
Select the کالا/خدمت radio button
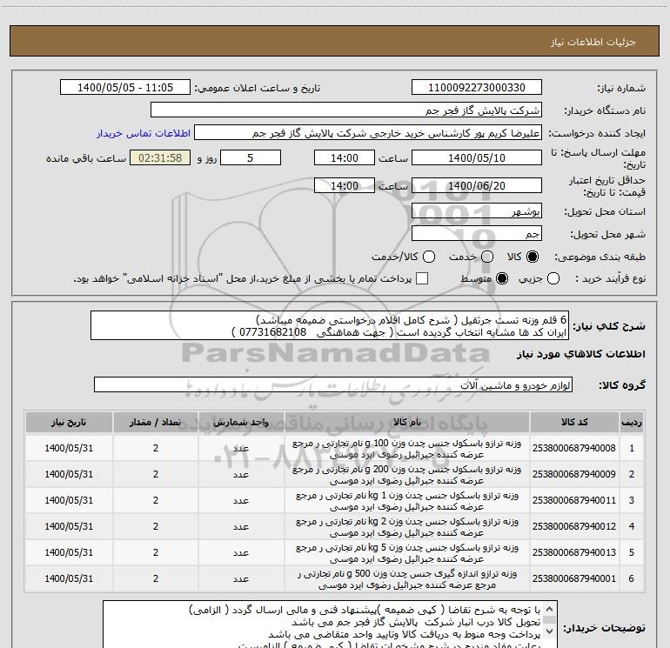pyautogui.click(x=429, y=257)
